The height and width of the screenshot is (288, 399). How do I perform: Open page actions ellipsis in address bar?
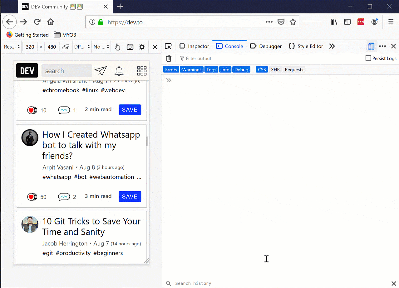click(269, 22)
